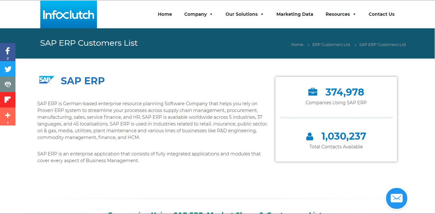Viewport: 435px width, 214px height.
Task: Click the blue SAP ERP heading
Action: point(83,80)
